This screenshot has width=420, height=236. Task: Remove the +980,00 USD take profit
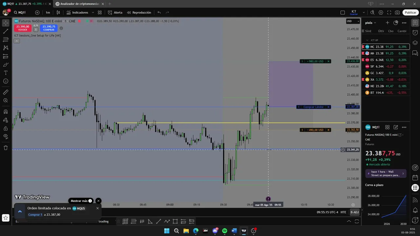click(328, 61)
